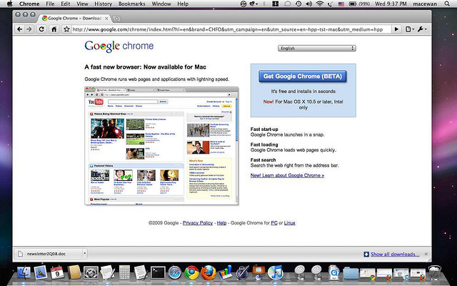Open the English language dropdown
Screen dimensions: 457x286
coord(317,49)
